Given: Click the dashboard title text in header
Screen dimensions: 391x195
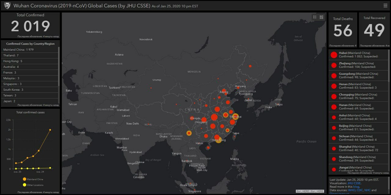Looking at the screenshot, I should tap(82, 6).
